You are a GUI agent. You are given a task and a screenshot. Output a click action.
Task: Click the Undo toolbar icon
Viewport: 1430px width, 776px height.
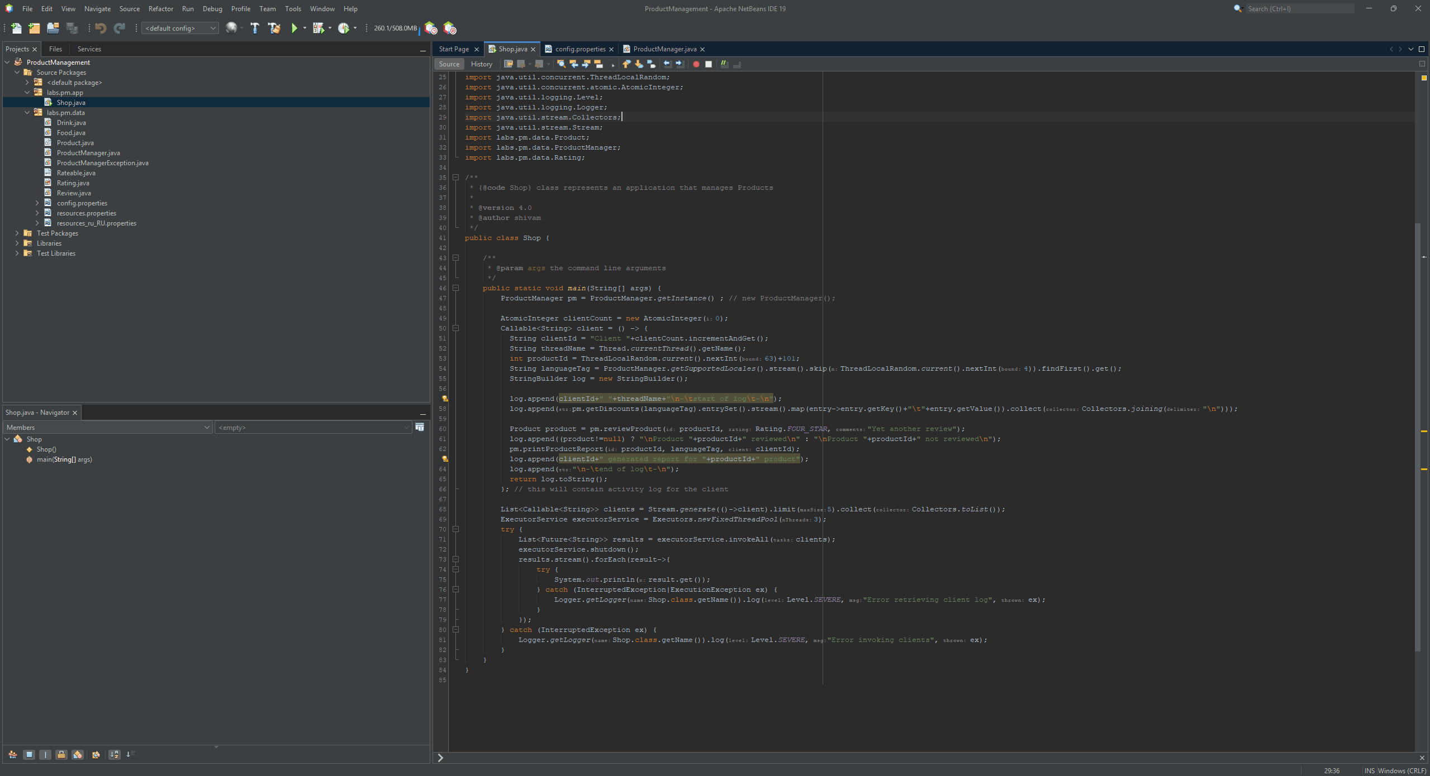(x=101, y=28)
